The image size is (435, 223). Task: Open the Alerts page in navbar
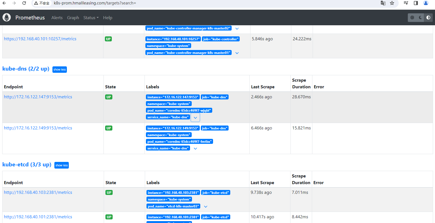[x=57, y=17]
